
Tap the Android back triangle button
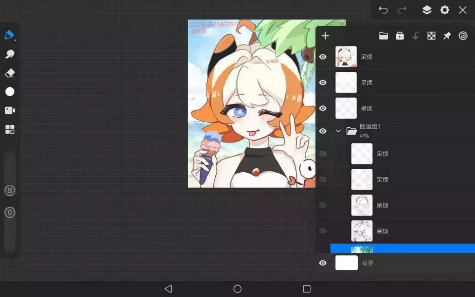[168, 289]
